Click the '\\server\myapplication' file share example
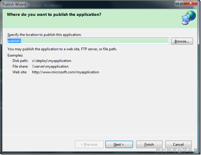 coord(50,66)
